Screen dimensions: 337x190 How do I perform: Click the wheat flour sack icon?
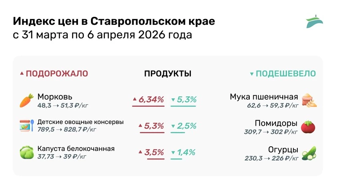tap(310, 100)
